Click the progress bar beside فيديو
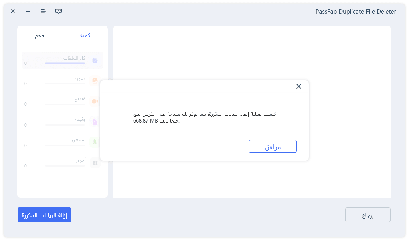 coord(64,104)
